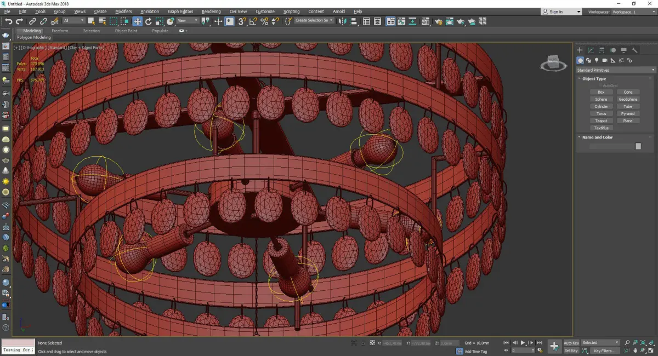Click the Teapot primitive button

pyautogui.click(x=601, y=121)
